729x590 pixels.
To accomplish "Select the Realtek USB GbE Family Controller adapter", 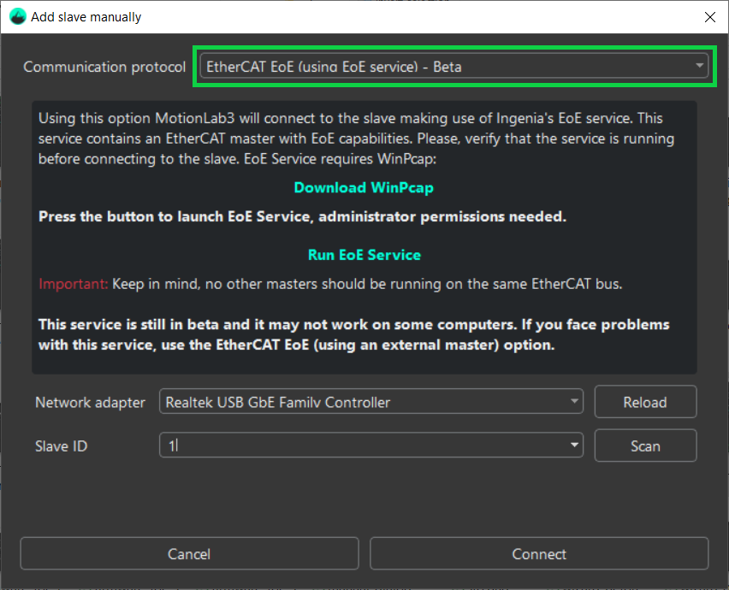I will (370, 402).
